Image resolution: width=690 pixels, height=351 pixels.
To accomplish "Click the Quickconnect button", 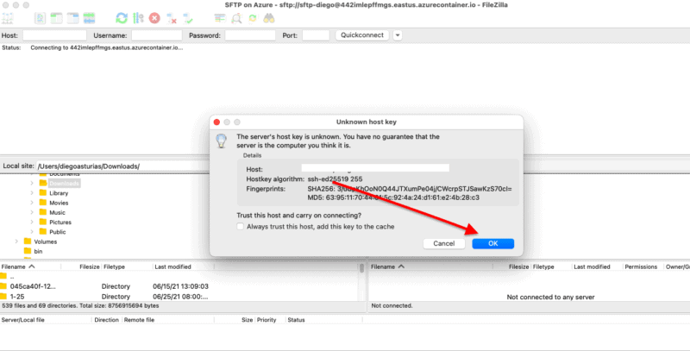I will [362, 35].
